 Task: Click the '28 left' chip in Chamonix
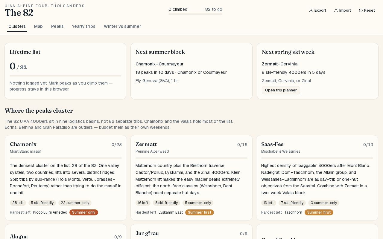click(x=18, y=203)
